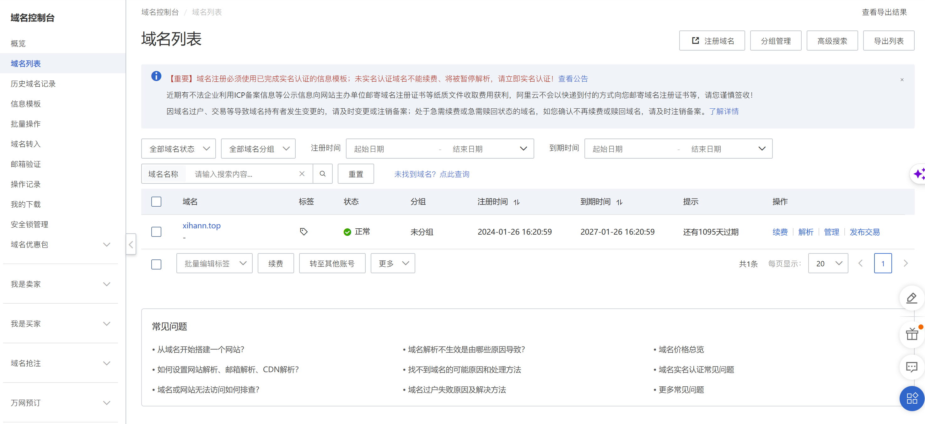925x424 pixels.
Task: Click bulk 续费 button below table
Action: click(x=275, y=264)
